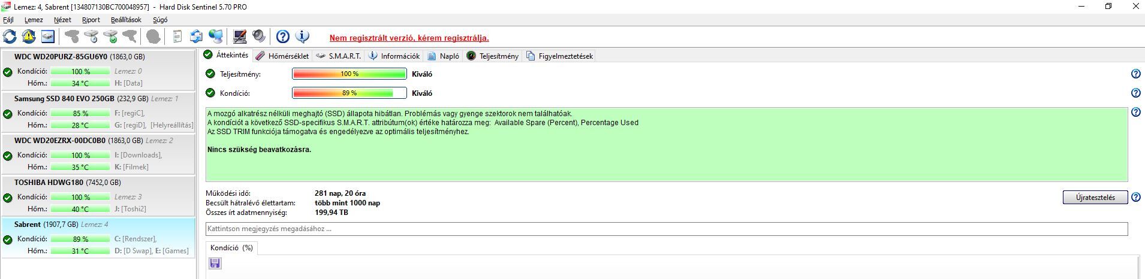This screenshot has width=1145, height=279.
Task: Switch to the Napló tab
Action: 444,56
